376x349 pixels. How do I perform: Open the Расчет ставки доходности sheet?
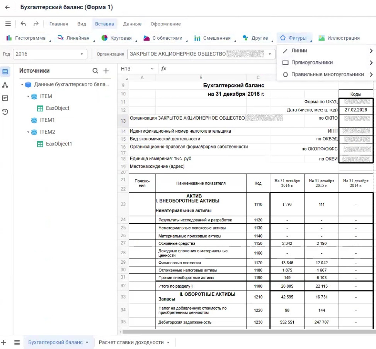click(131, 342)
